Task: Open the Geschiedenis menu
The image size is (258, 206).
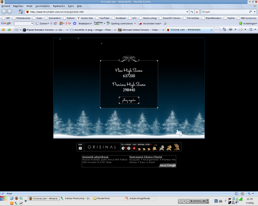Action: tap(43, 6)
